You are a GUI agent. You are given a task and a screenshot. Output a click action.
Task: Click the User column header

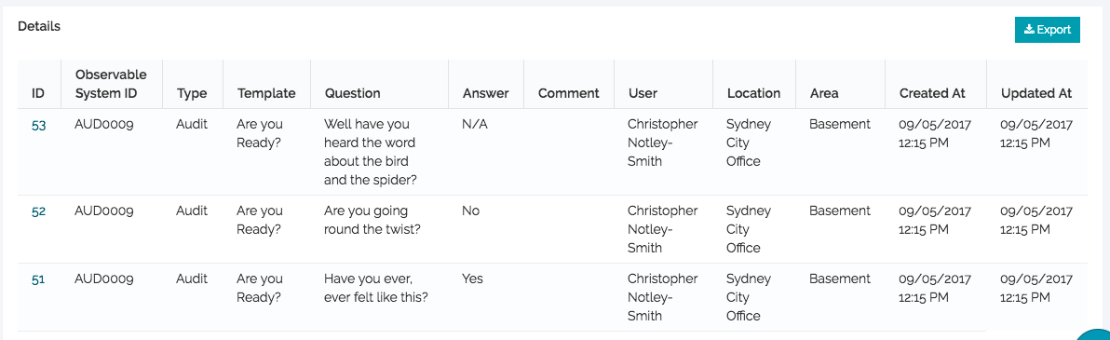(643, 93)
